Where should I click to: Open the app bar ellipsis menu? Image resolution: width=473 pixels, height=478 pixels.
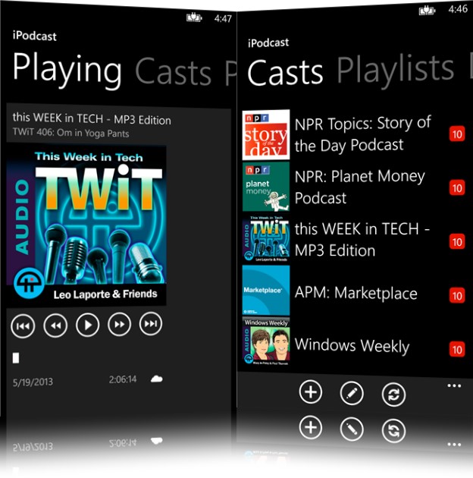(x=454, y=386)
